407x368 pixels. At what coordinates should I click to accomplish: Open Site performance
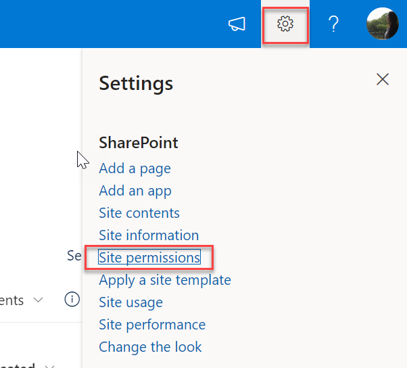(x=152, y=325)
